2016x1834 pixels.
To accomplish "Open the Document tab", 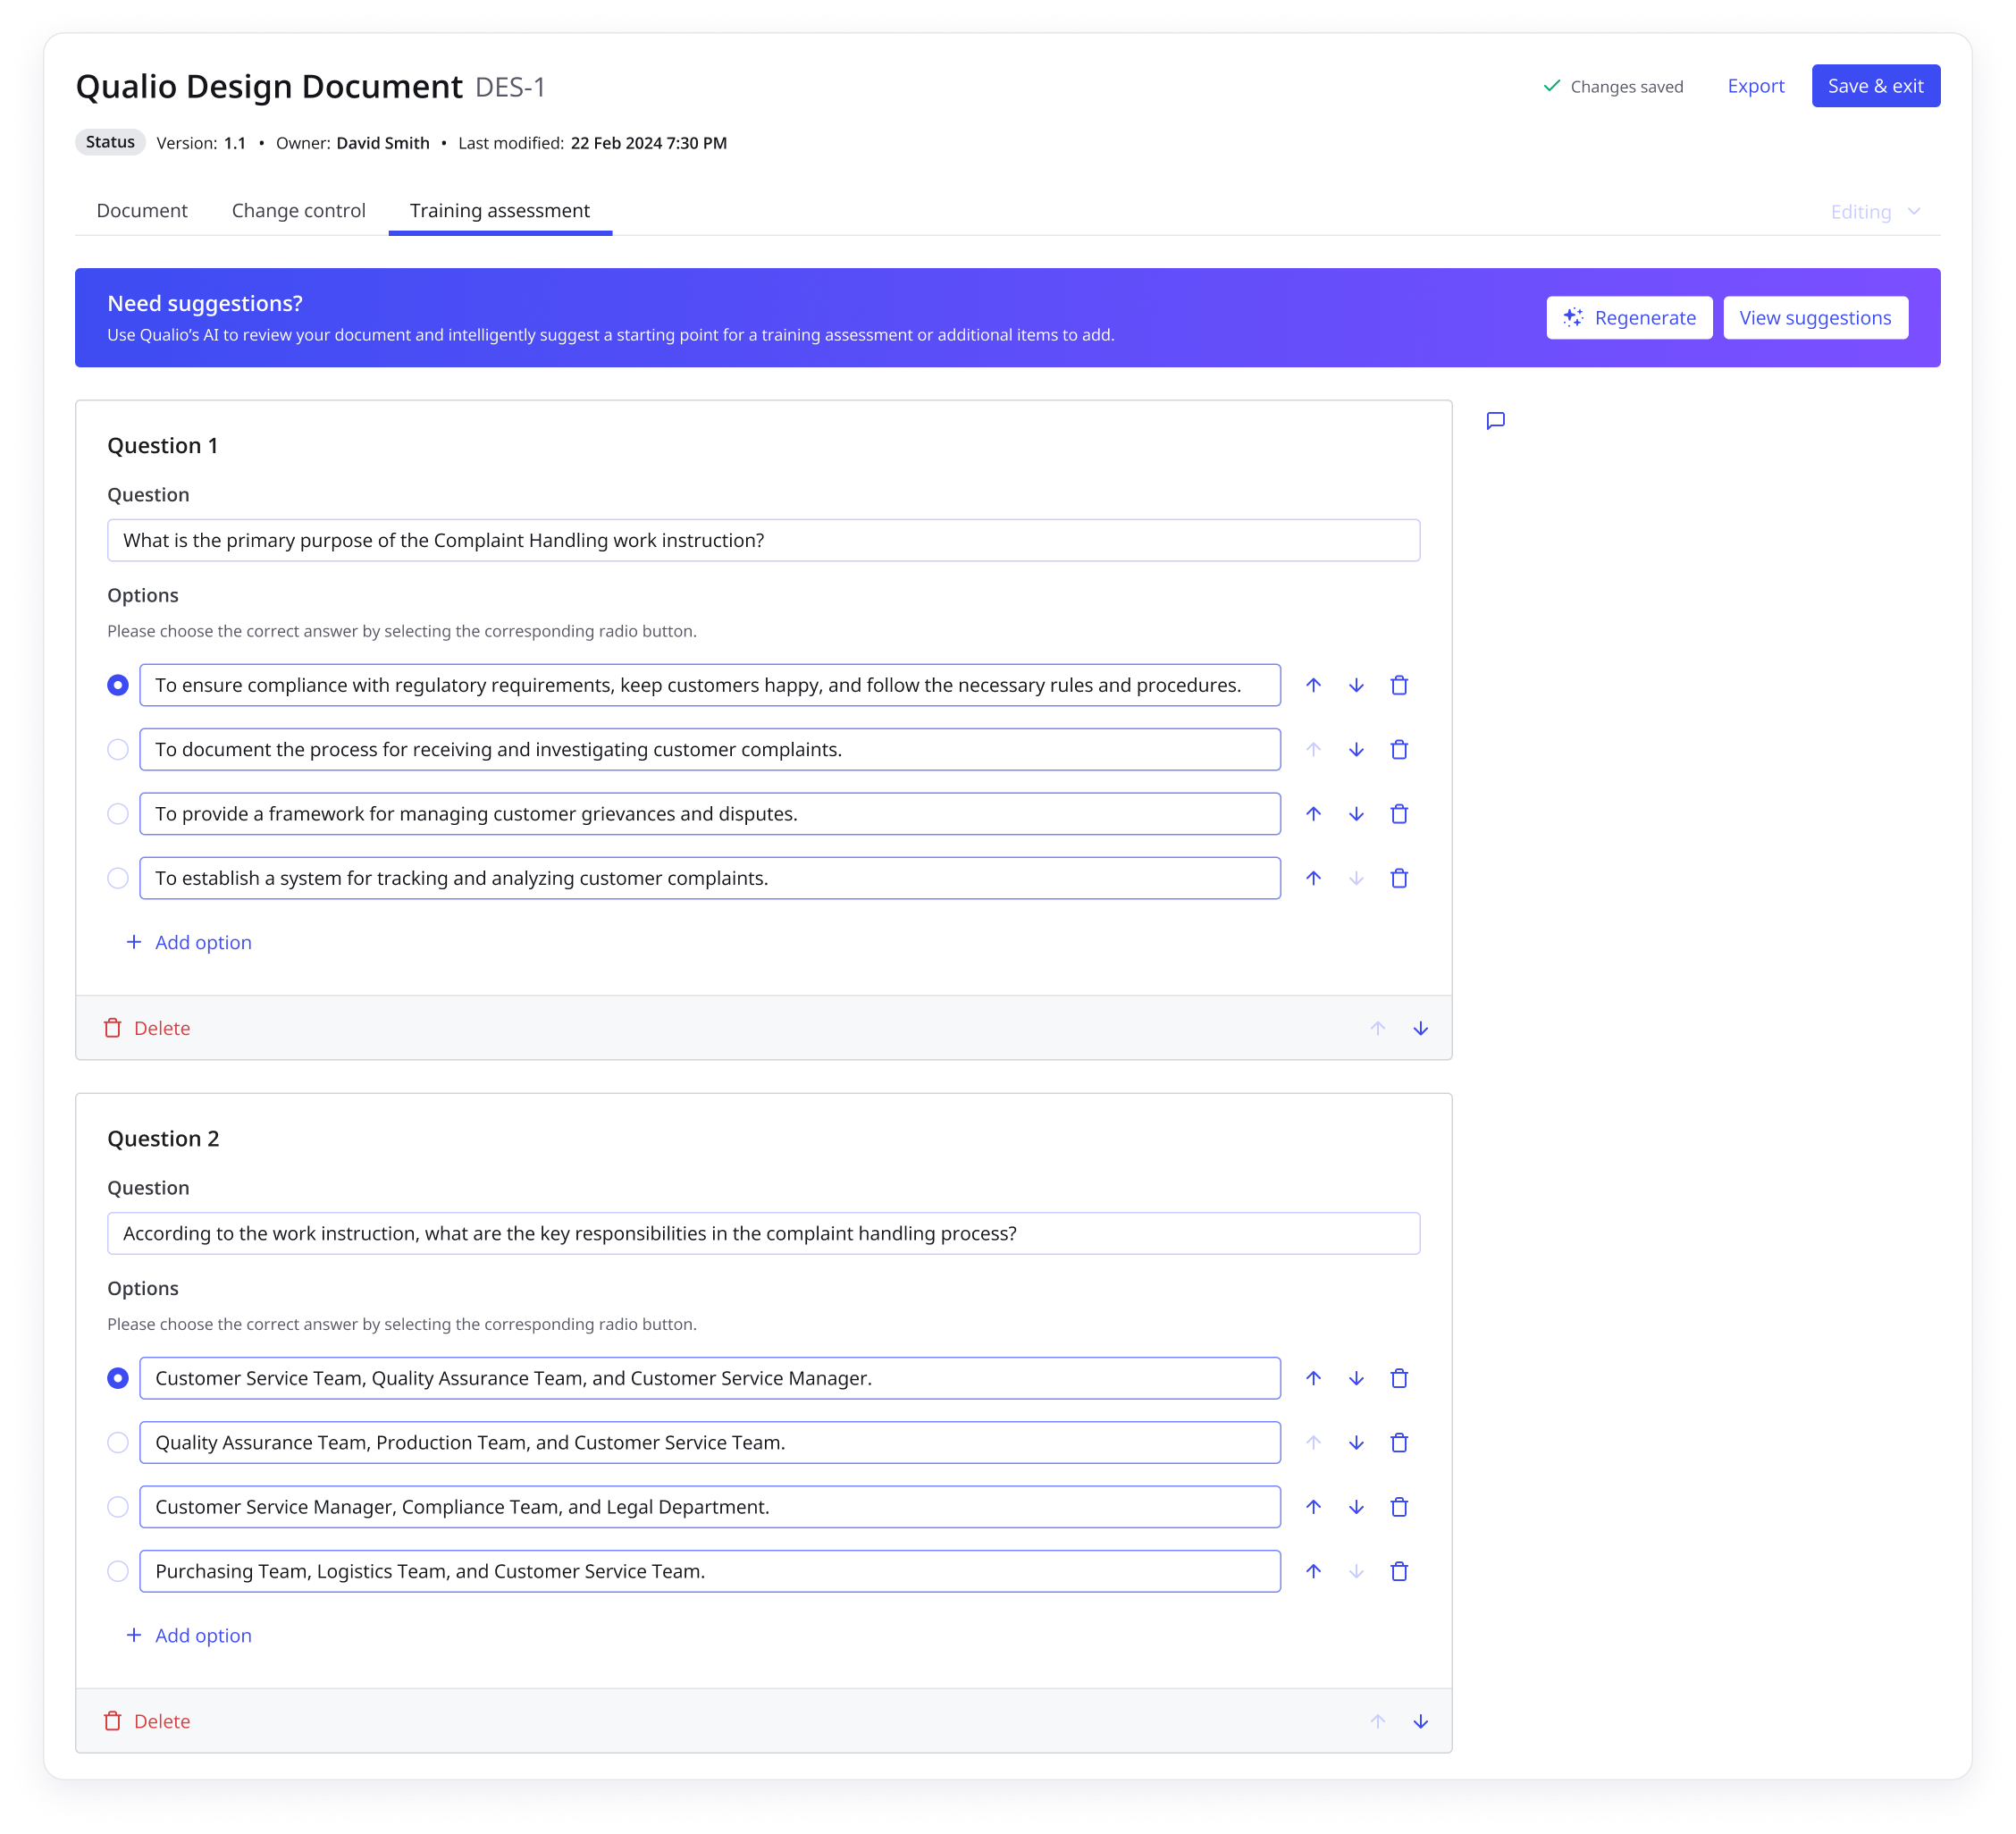I will [142, 210].
